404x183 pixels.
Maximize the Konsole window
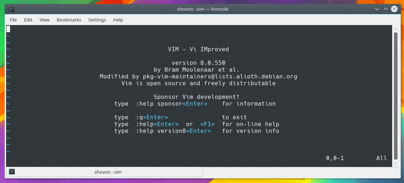coord(386,9)
